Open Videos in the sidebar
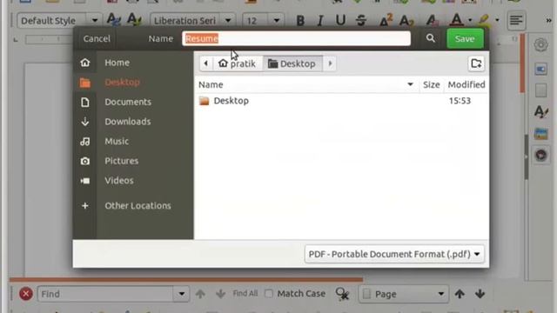This screenshot has width=557, height=313. 119,181
